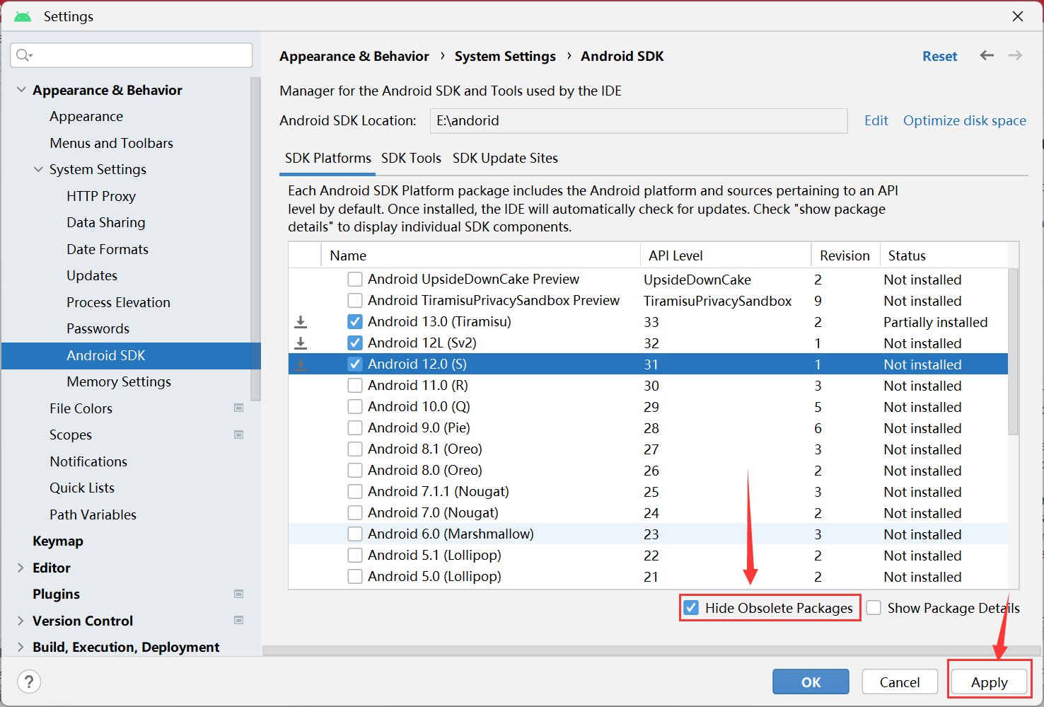1044x707 pixels.
Task: Select Data Sharing item
Action: click(106, 222)
